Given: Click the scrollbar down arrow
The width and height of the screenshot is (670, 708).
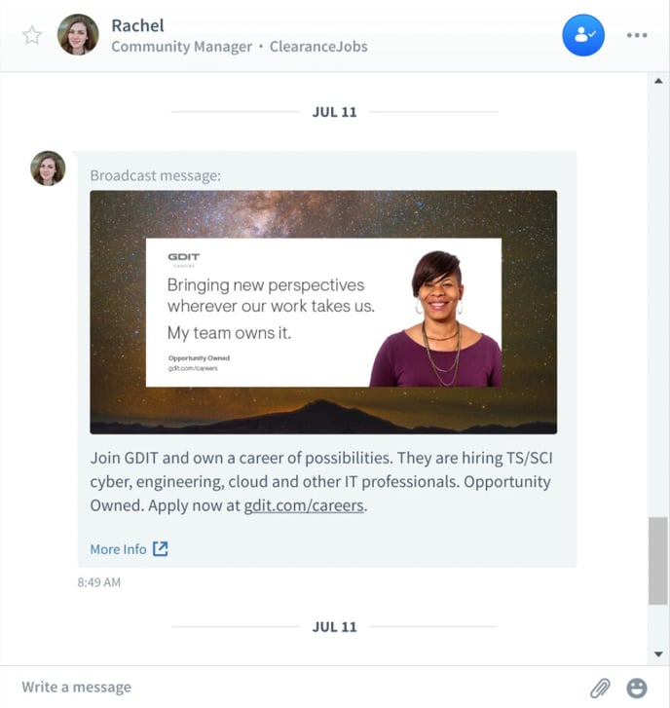Looking at the screenshot, I should tap(658, 653).
